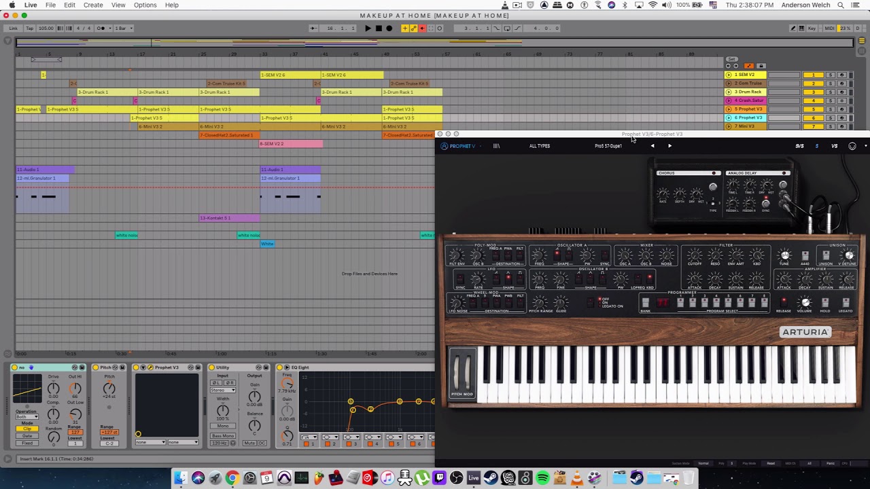Solo track 3 Drum Rack
The width and height of the screenshot is (870, 489).
(831, 92)
